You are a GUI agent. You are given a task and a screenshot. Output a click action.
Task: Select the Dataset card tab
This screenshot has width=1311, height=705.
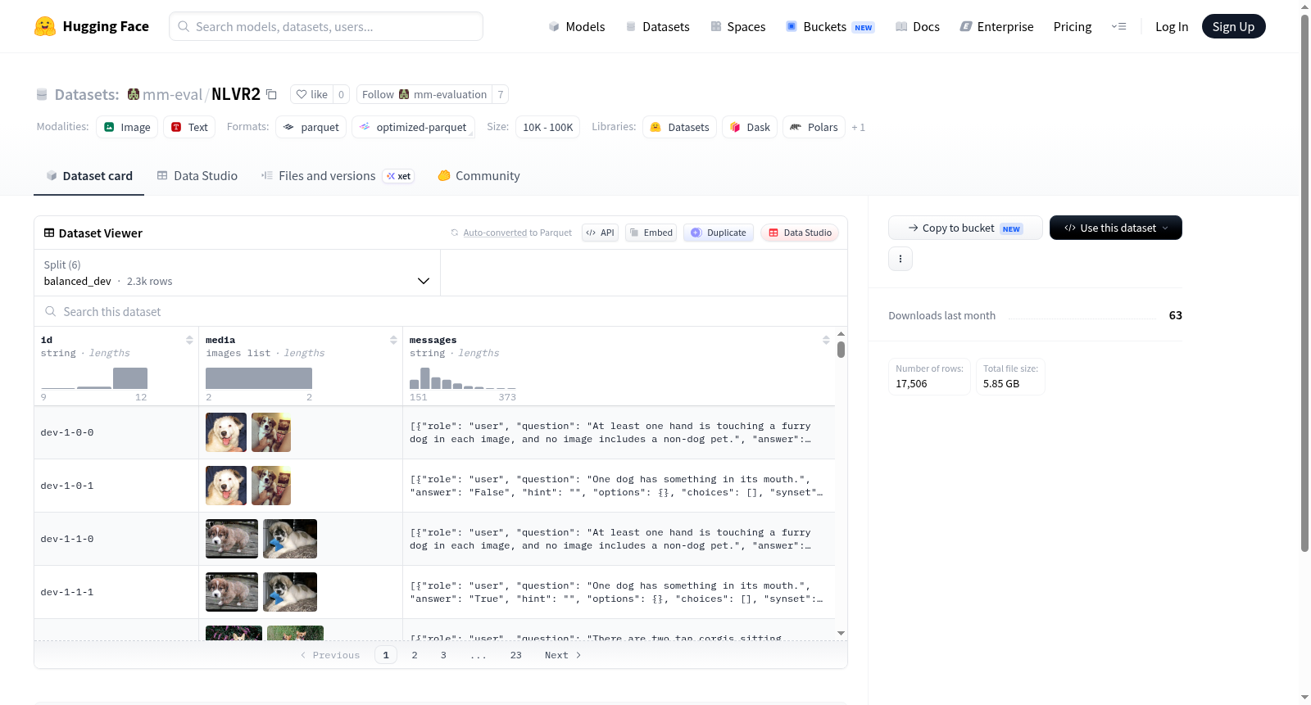pos(89,176)
